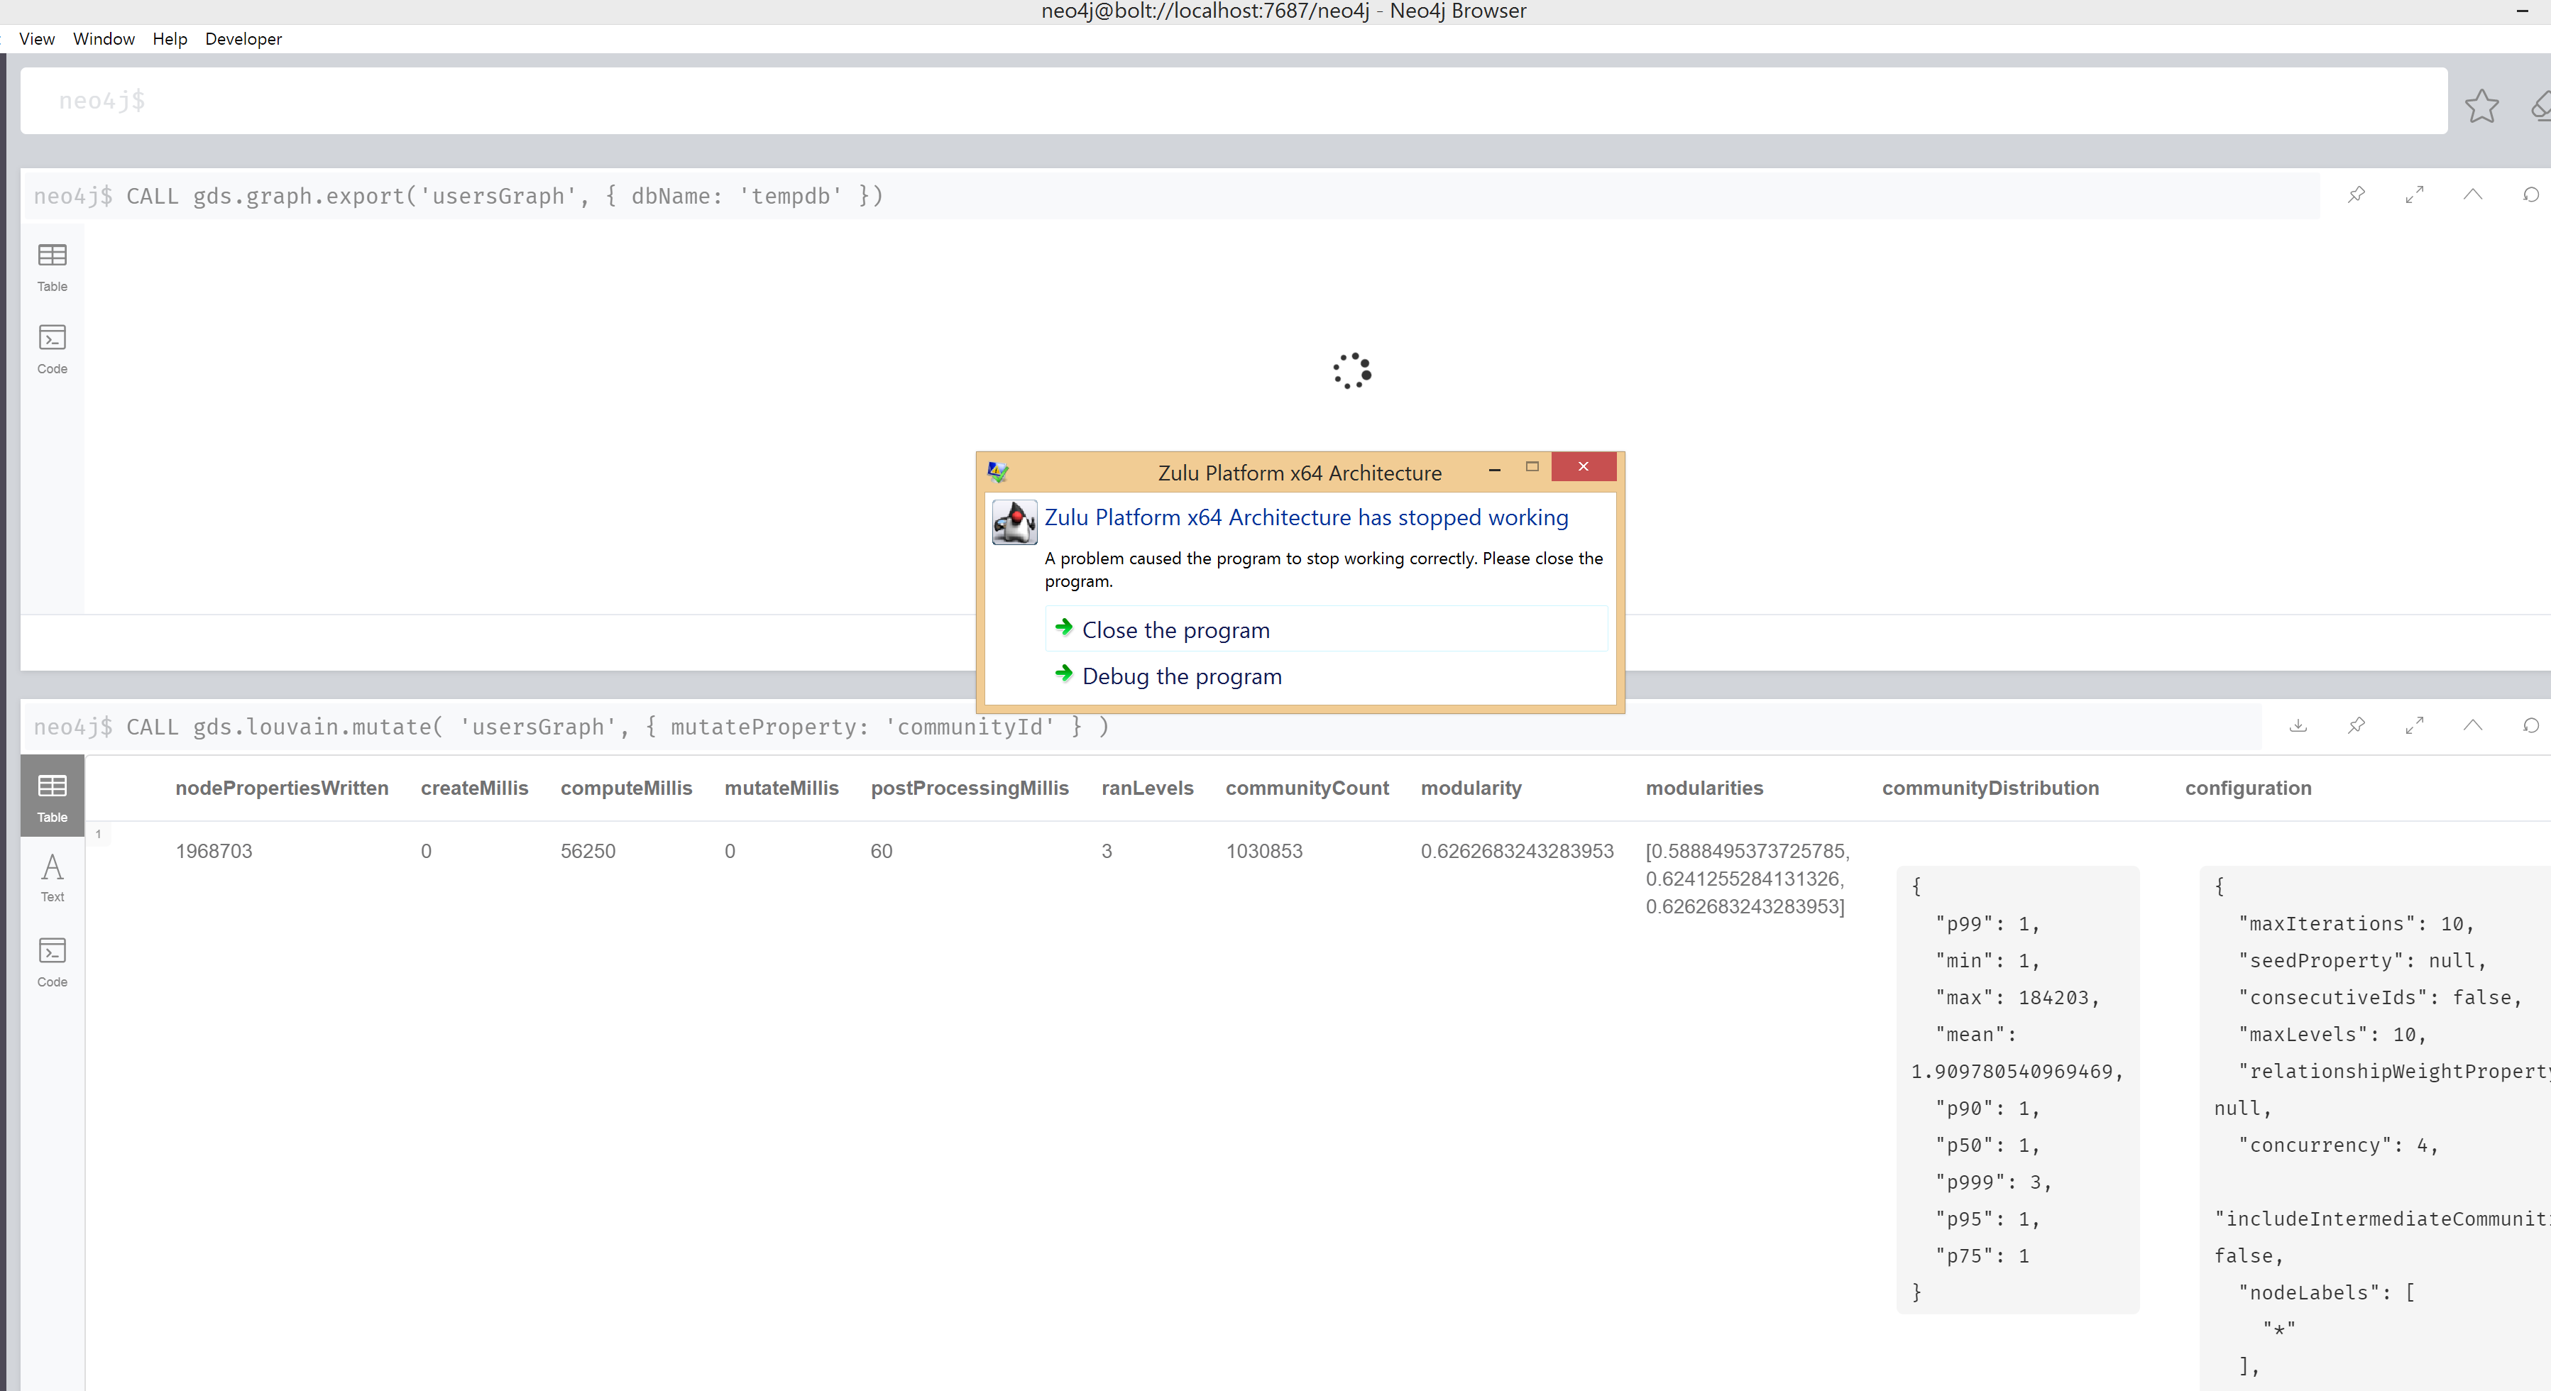Pin the gds.graph.export result frame

click(2357, 195)
